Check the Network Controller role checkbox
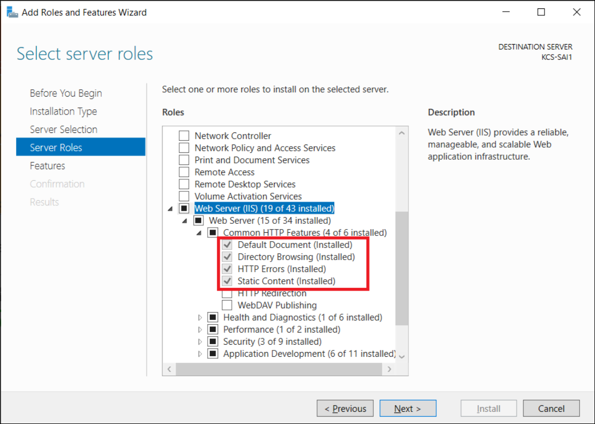This screenshot has height=424, width=595. click(184, 136)
